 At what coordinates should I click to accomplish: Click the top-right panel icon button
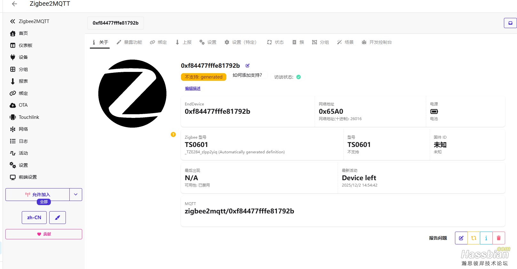510,23
